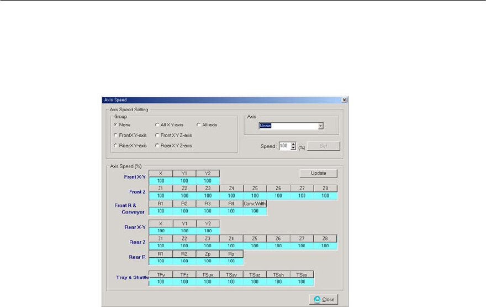Screen dimensions: 486x307
Task: Select Rear X Y-axis radio button
Action: point(115,145)
